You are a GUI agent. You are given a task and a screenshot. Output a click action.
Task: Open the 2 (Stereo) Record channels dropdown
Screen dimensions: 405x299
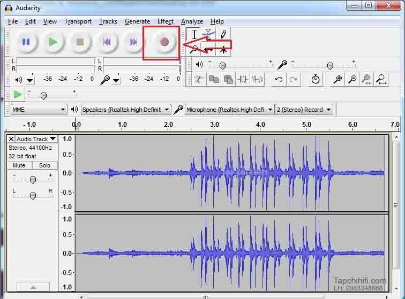click(304, 110)
